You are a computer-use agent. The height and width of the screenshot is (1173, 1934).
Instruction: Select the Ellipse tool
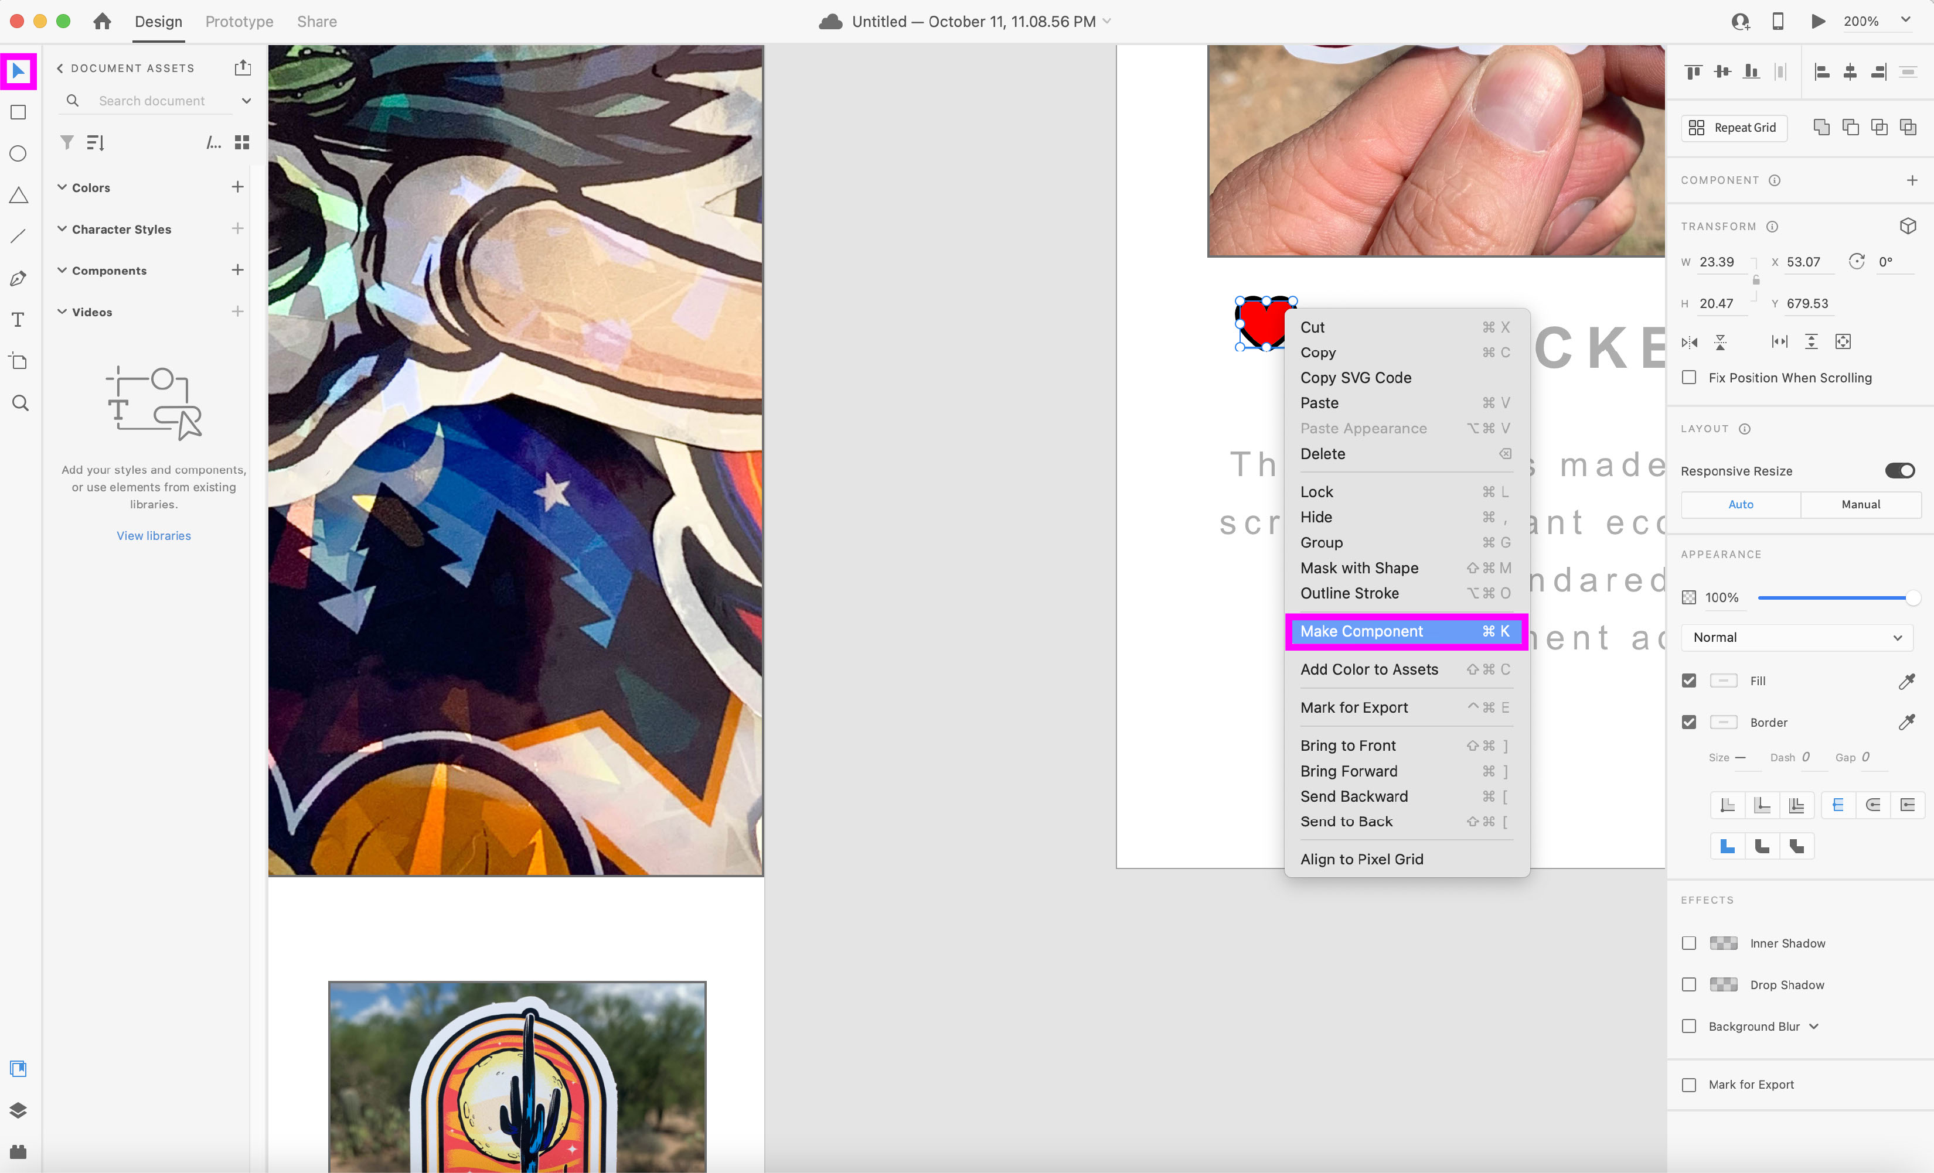[18, 153]
